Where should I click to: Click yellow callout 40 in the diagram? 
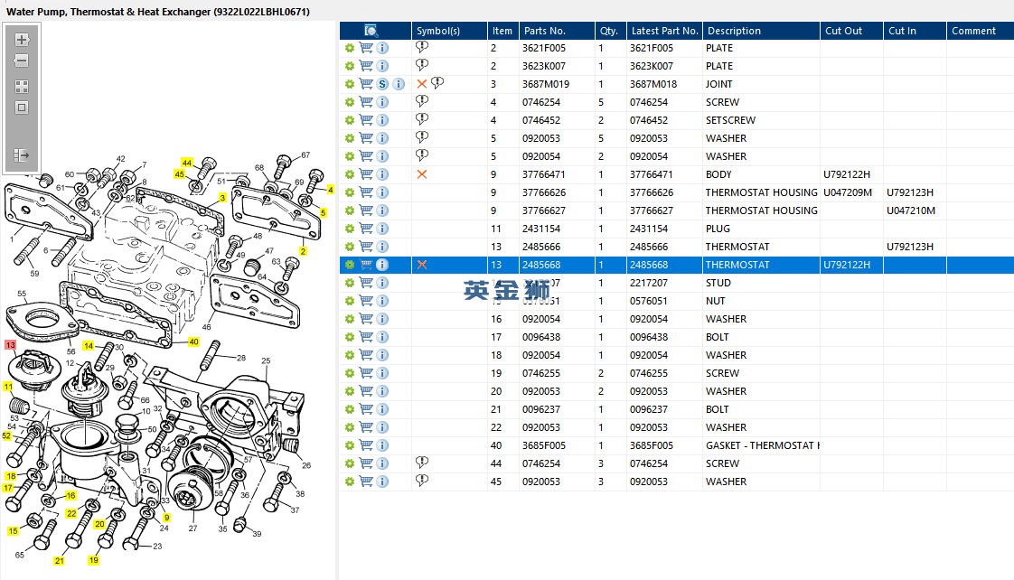(x=193, y=342)
